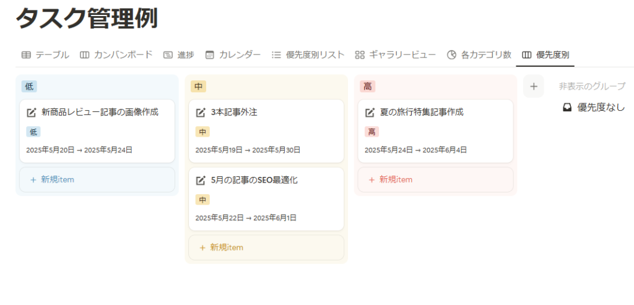Image resolution: width=634 pixels, height=305 pixels.
Task: Click the list icon beside 優先度別リスト
Action: click(276, 55)
